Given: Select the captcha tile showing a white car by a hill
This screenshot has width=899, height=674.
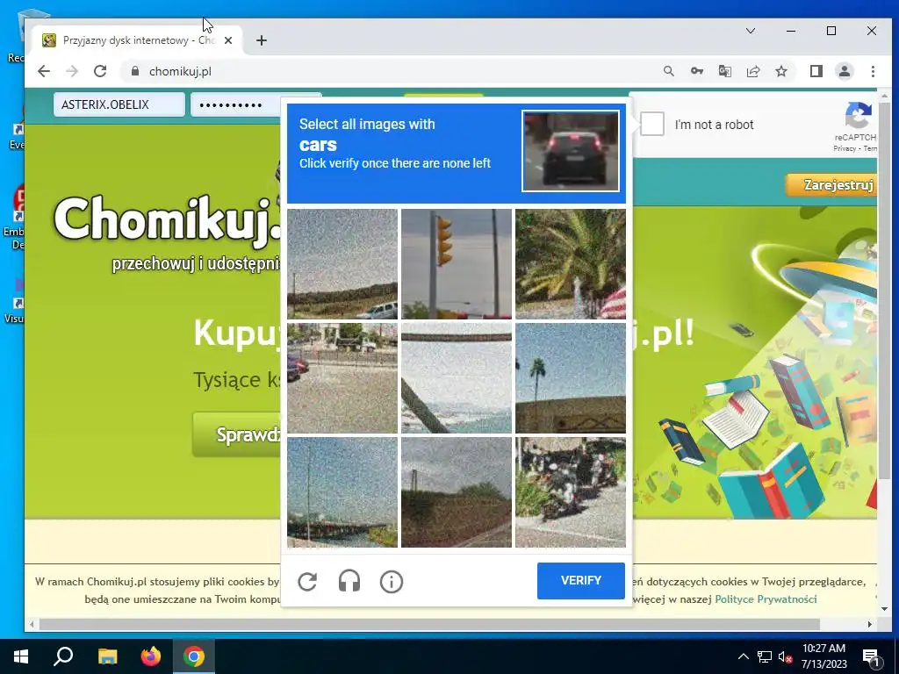Looking at the screenshot, I should click(x=342, y=263).
